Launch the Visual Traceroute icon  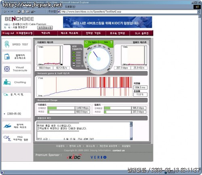click(x=7, y=69)
